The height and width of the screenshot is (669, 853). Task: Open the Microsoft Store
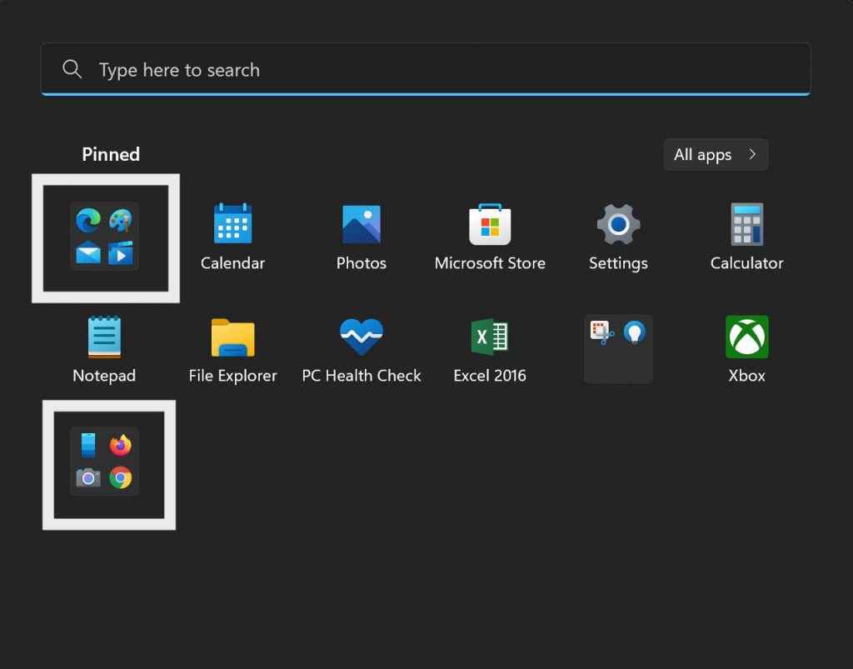490,225
